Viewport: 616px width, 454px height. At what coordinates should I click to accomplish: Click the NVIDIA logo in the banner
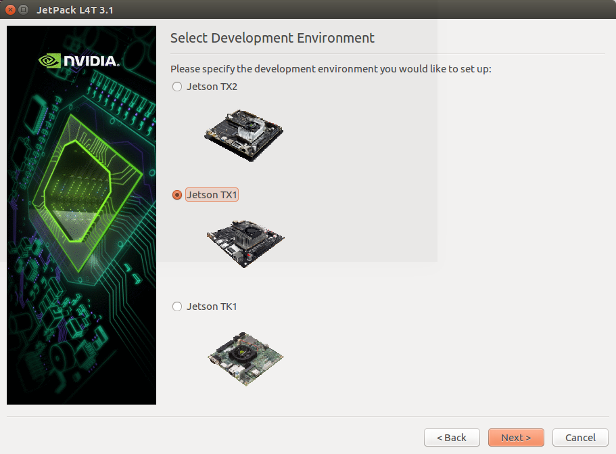point(79,61)
